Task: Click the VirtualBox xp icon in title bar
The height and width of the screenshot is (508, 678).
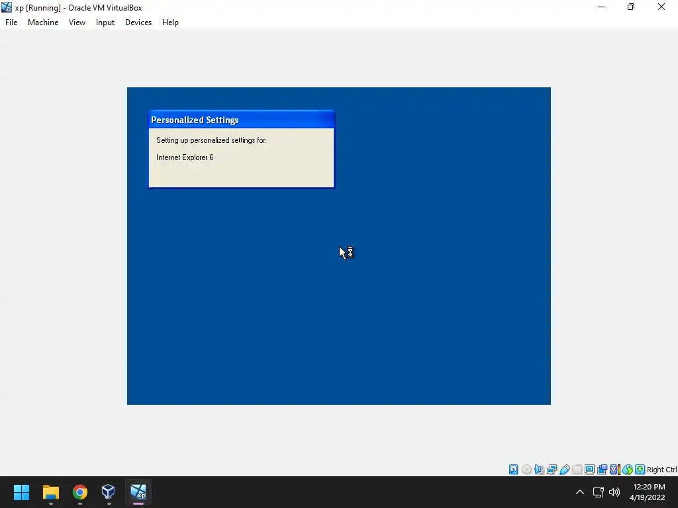Action: coord(7,7)
